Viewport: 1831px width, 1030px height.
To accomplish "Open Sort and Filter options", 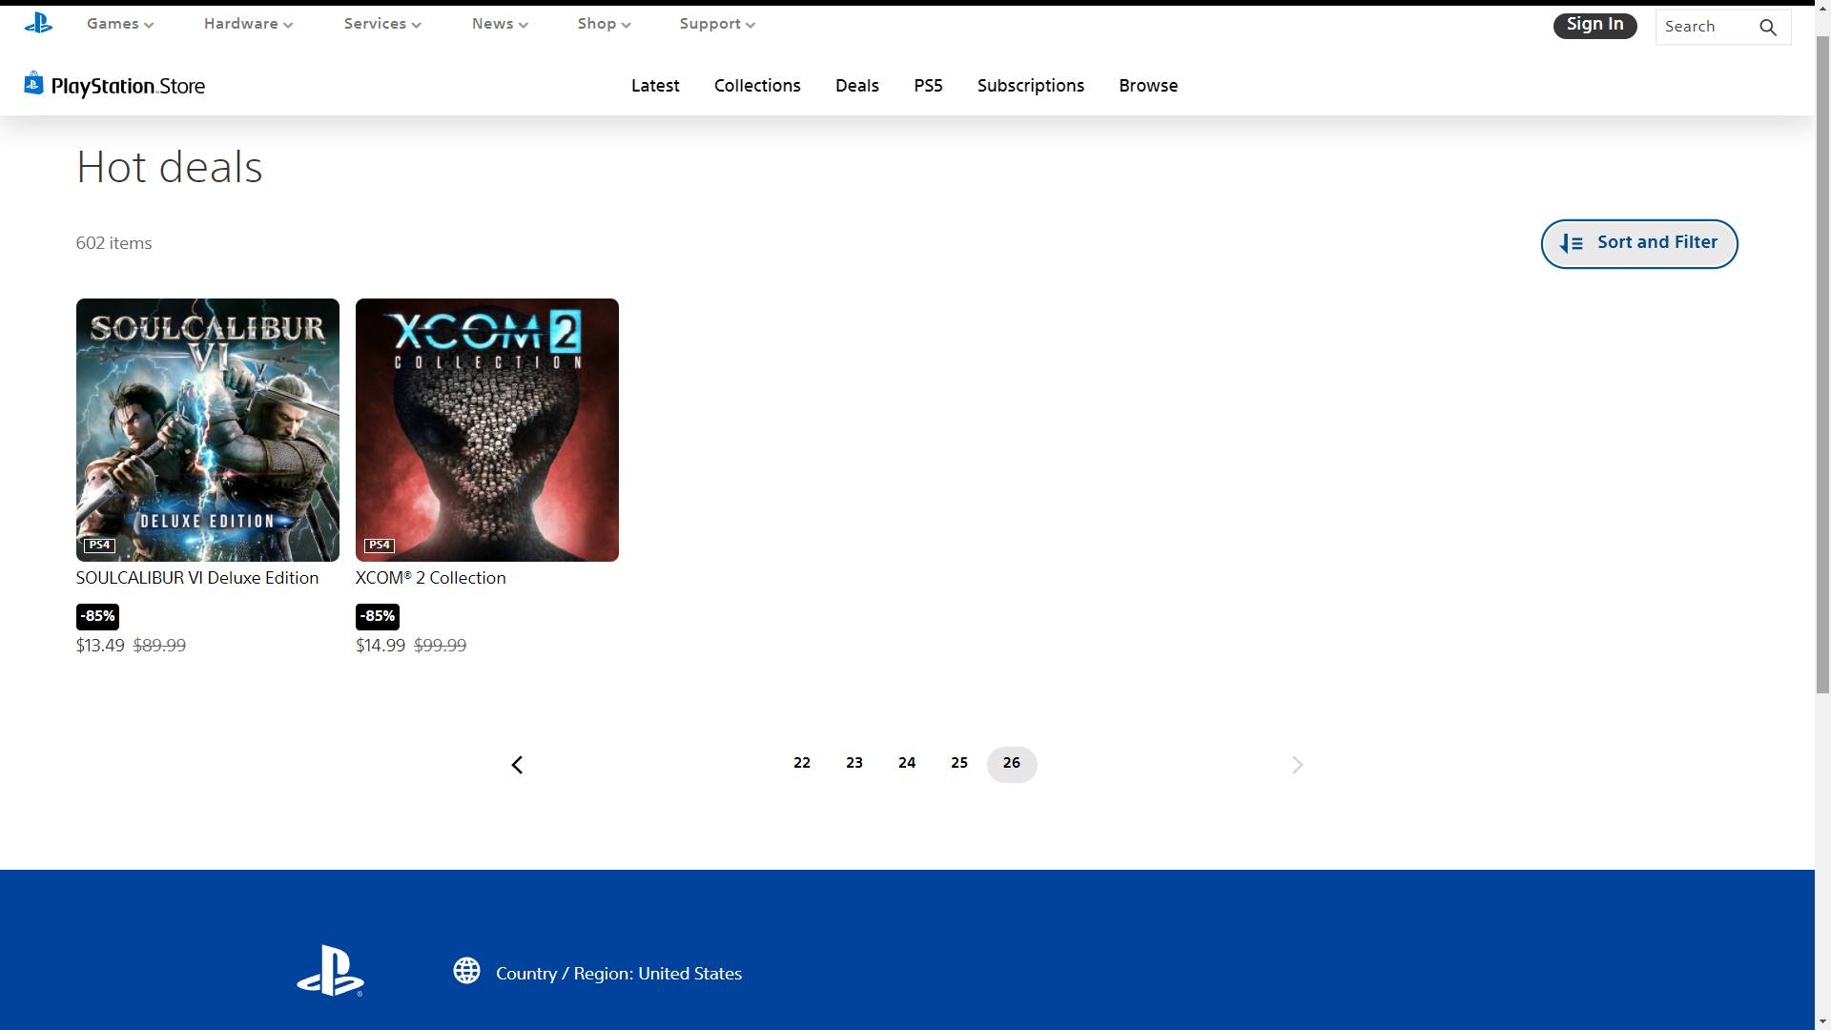I will point(1638,243).
